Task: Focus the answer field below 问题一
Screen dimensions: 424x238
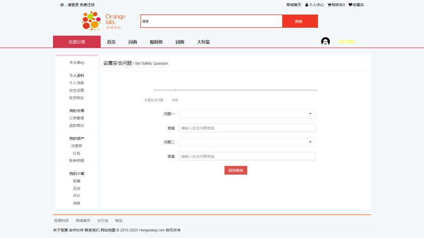Action: click(x=247, y=128)
